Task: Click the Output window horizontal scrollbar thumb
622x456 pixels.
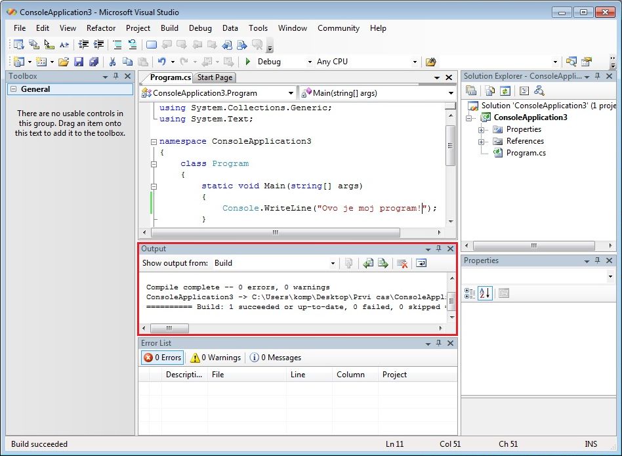Action: point(169,328)
